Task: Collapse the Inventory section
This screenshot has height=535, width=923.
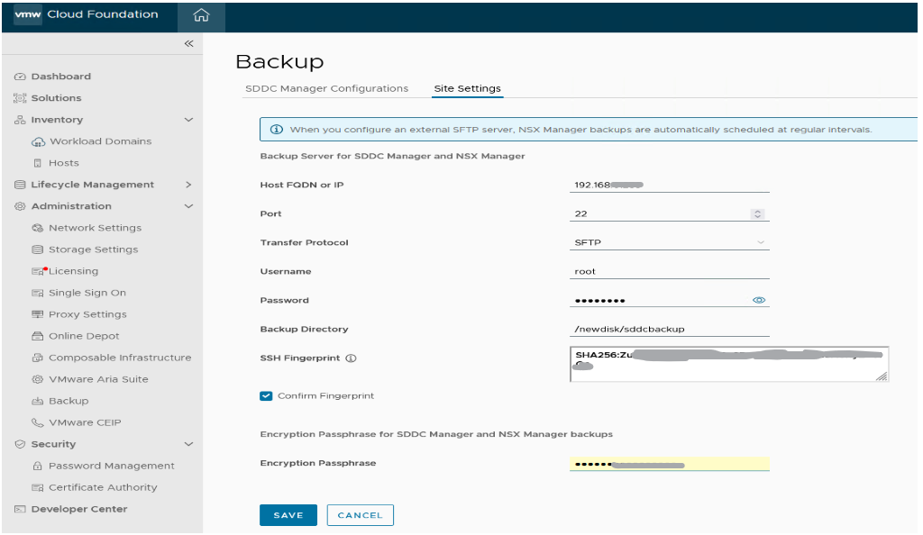Action: [188, 120]
